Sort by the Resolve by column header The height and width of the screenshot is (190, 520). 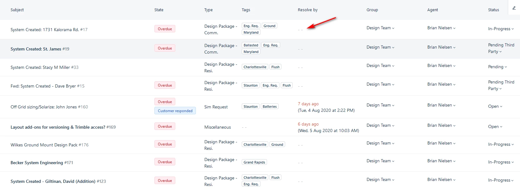click(x=308, y=10)
